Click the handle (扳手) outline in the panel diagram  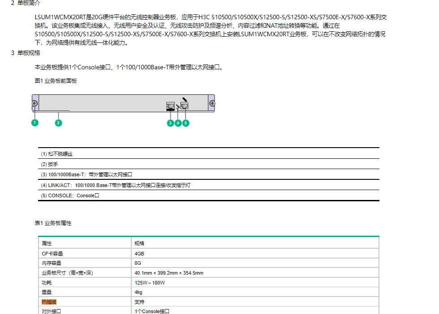[x=52, y=111]
